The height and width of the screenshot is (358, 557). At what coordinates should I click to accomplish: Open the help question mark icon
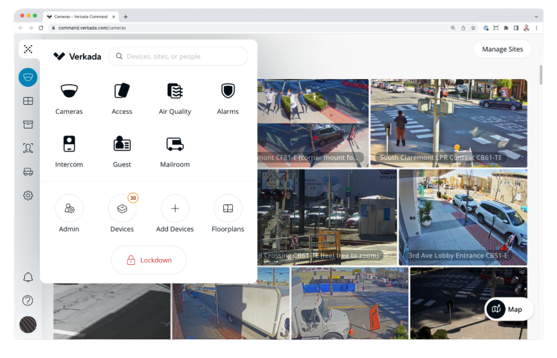[x=28, y=301]
